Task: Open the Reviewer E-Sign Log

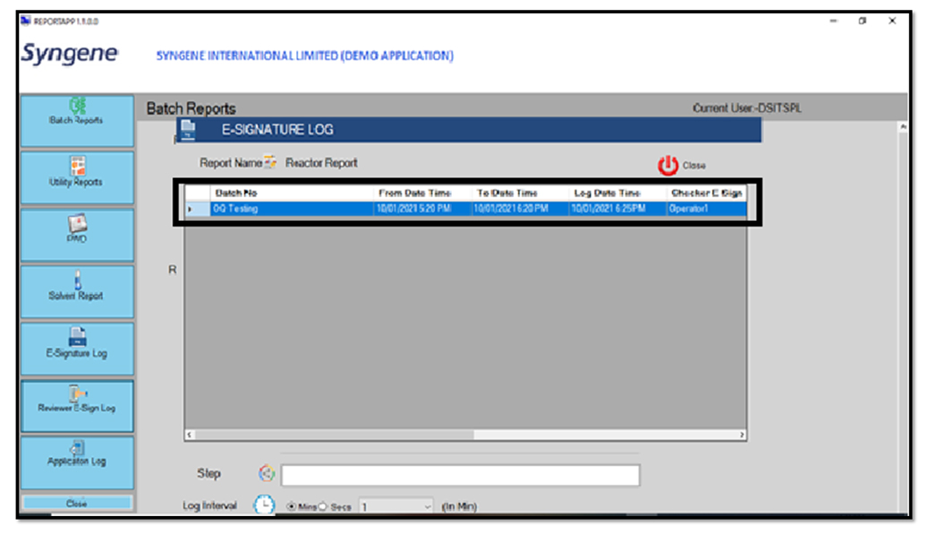Action: [77, 406]
